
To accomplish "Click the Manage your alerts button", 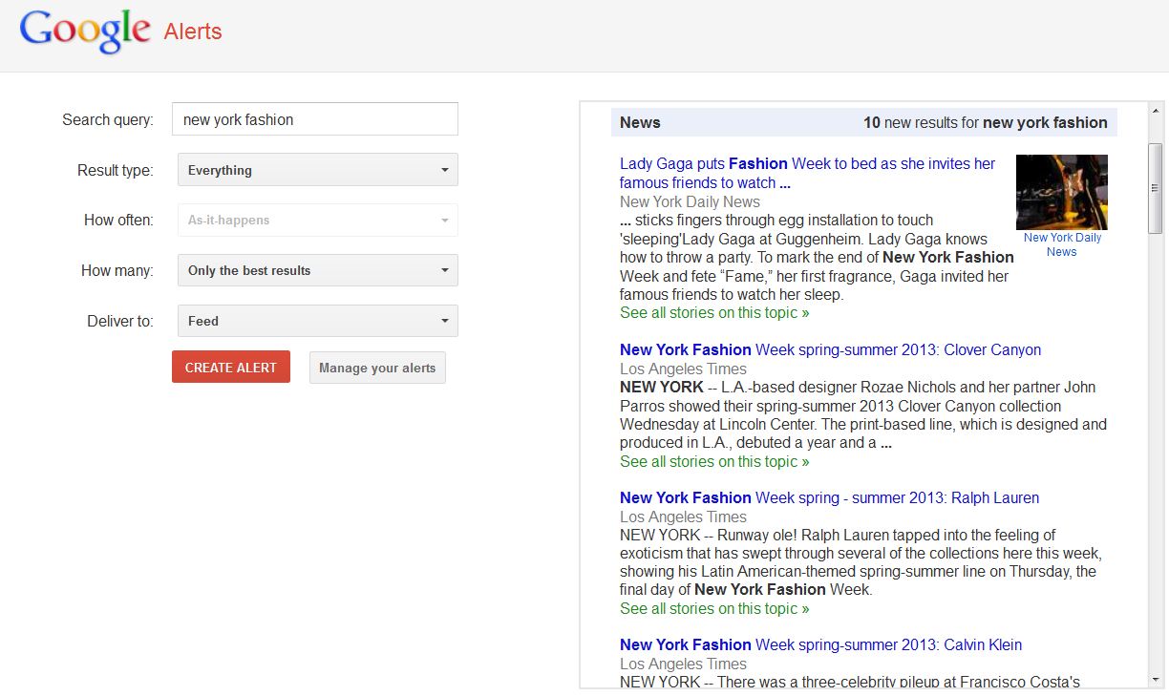I will (x=377, y=368).
